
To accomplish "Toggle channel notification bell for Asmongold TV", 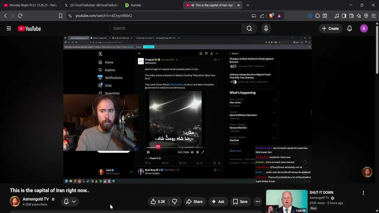I will click(66, 201).
